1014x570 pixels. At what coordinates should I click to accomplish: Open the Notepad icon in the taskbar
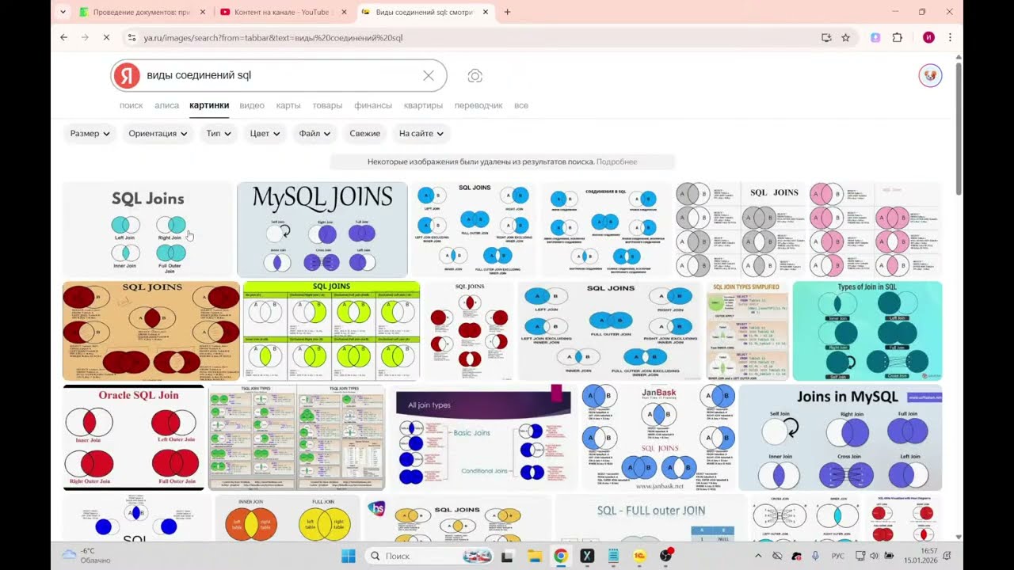(613, 556)
